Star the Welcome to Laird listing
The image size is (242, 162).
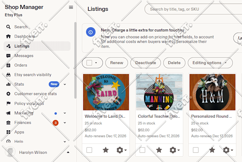(x=106, y=150)
